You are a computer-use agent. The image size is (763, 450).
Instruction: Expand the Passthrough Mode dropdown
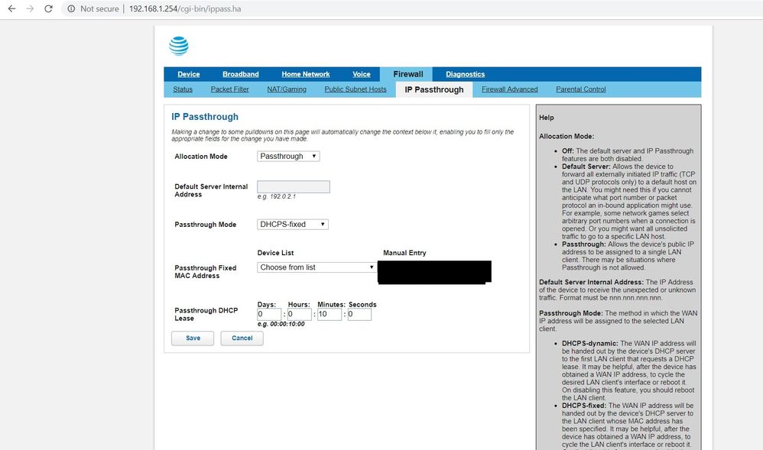(x=293, y=225)
